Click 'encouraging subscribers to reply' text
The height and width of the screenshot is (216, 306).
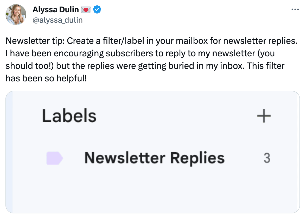pyautogui.click(x=125, y=53)
